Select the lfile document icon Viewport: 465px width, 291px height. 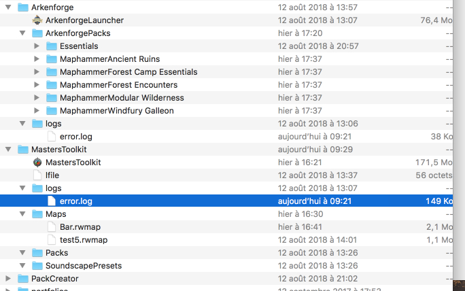click(37, 175)
